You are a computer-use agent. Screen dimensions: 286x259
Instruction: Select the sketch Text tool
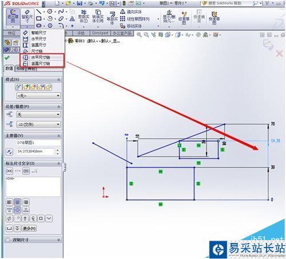72,19
